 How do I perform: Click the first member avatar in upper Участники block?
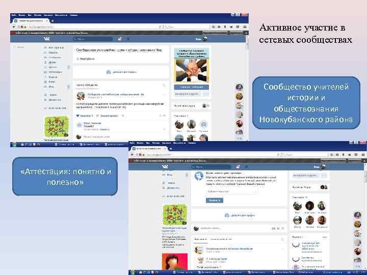tap(179, 124)
